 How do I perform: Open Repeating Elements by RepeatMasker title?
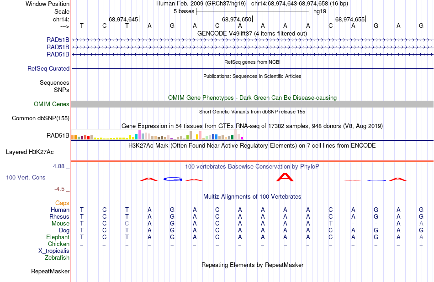pyautogui.click(x=252, y=265)
